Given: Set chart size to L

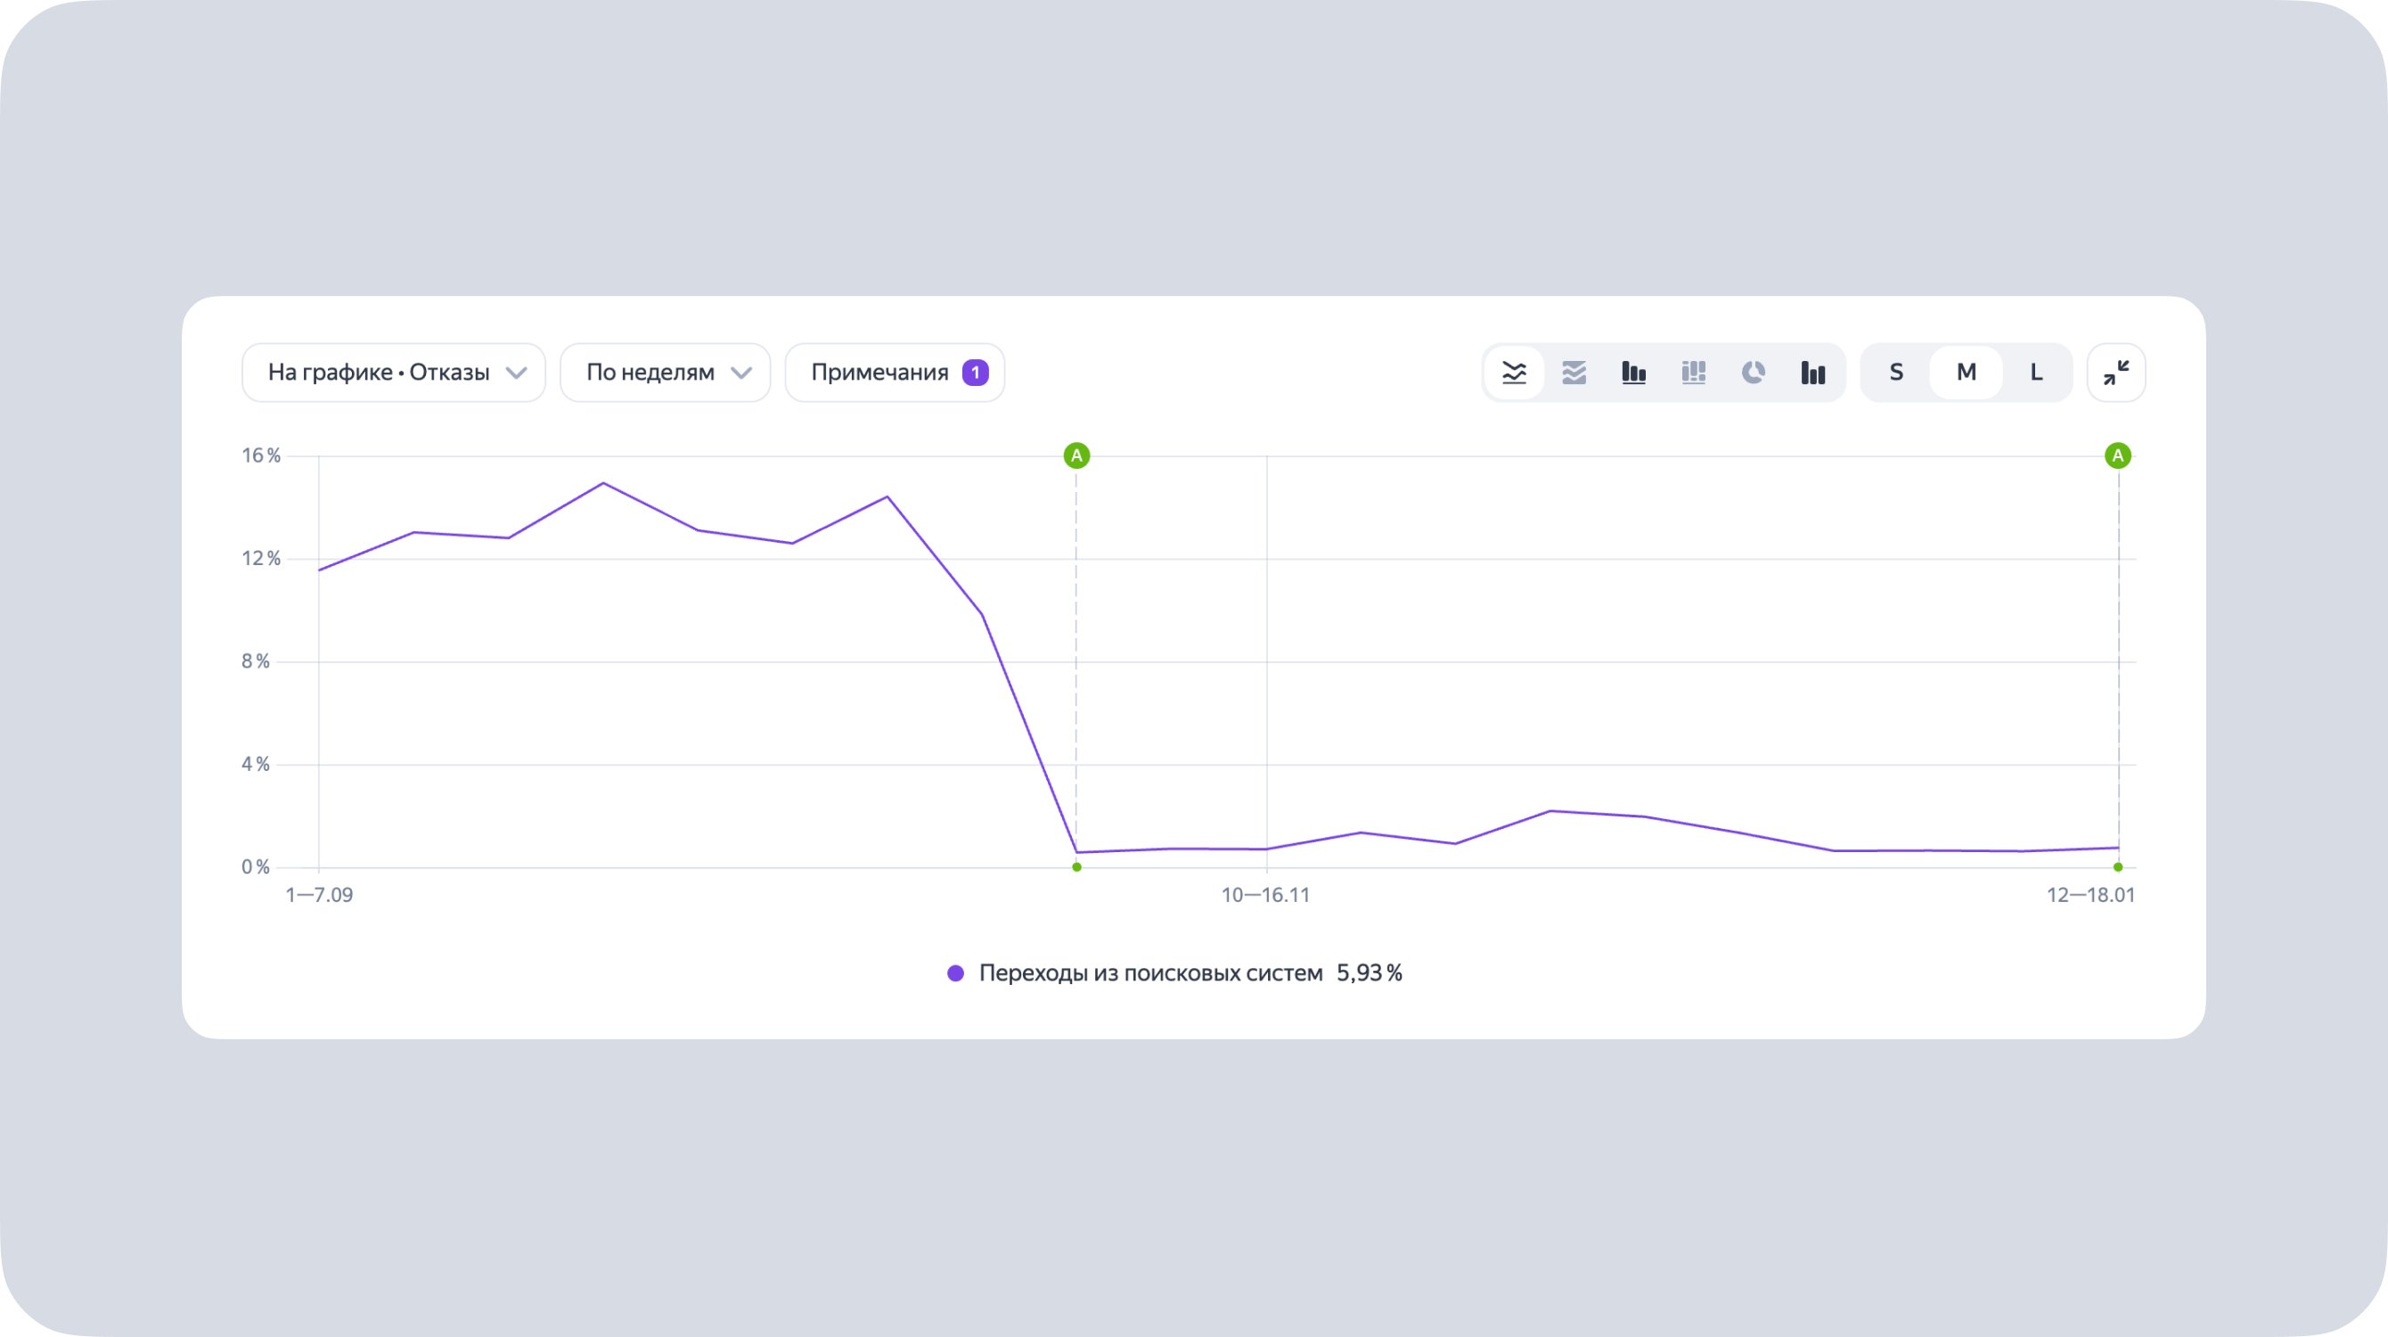Looking at the screenshot, I should click(x=2036, y=373).
